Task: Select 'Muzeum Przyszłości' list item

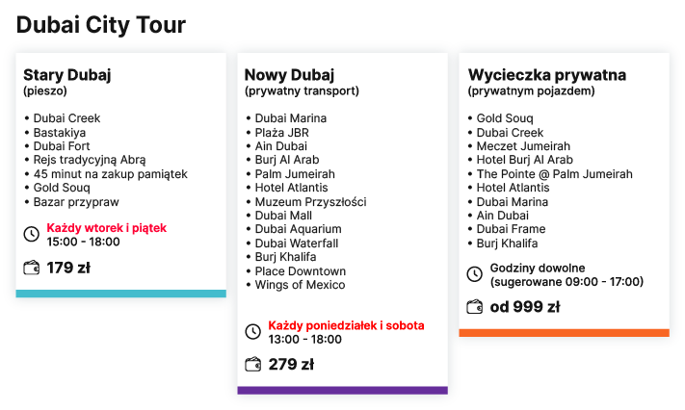Action: click(x=310, y=202)
